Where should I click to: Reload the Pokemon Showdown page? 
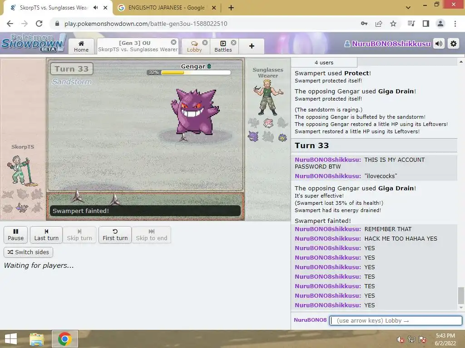[39, 24]
